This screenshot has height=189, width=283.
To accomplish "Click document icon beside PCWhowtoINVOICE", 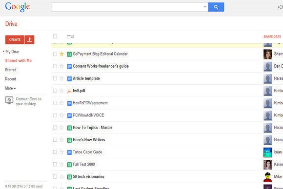I will pyautogui.click(x=69, y=115).
